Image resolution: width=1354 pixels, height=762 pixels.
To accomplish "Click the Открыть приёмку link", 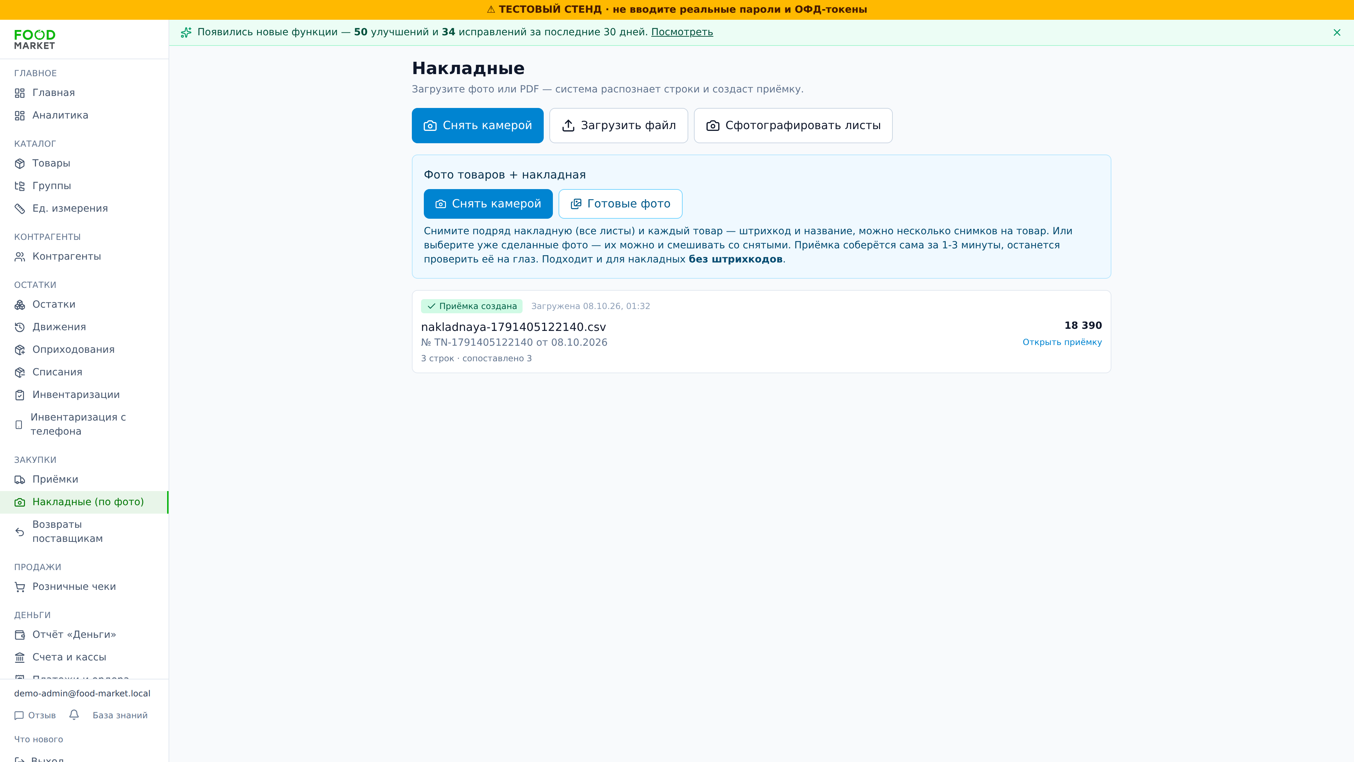I will [x=1062, y=342].
